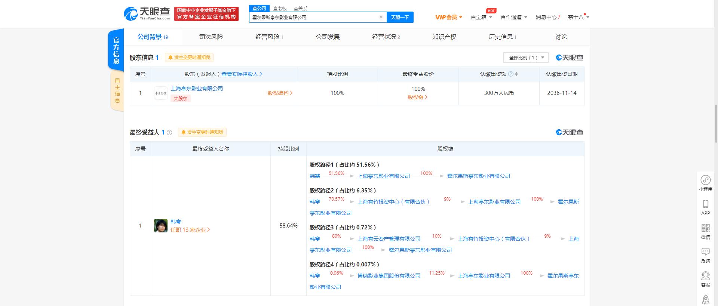Click the help icon next to 最终受益人
The height and width of the screenshot is (306, 718).
169,132
